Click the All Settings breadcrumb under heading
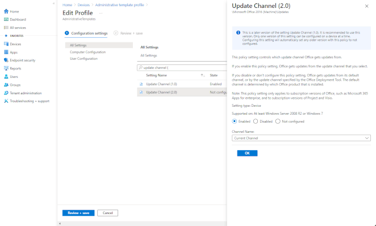 149,55
